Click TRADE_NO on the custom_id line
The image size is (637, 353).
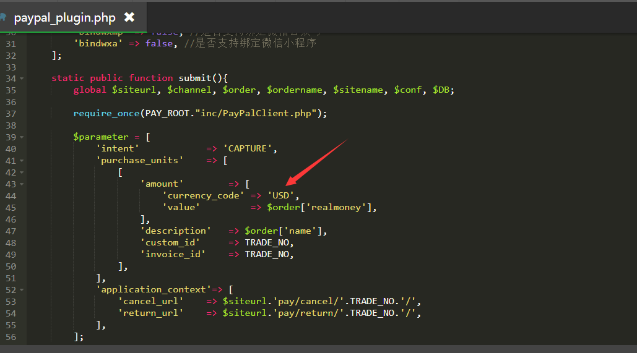(266, 242)
